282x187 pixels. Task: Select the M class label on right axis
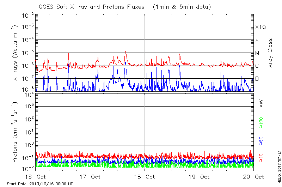pos(257,53)
